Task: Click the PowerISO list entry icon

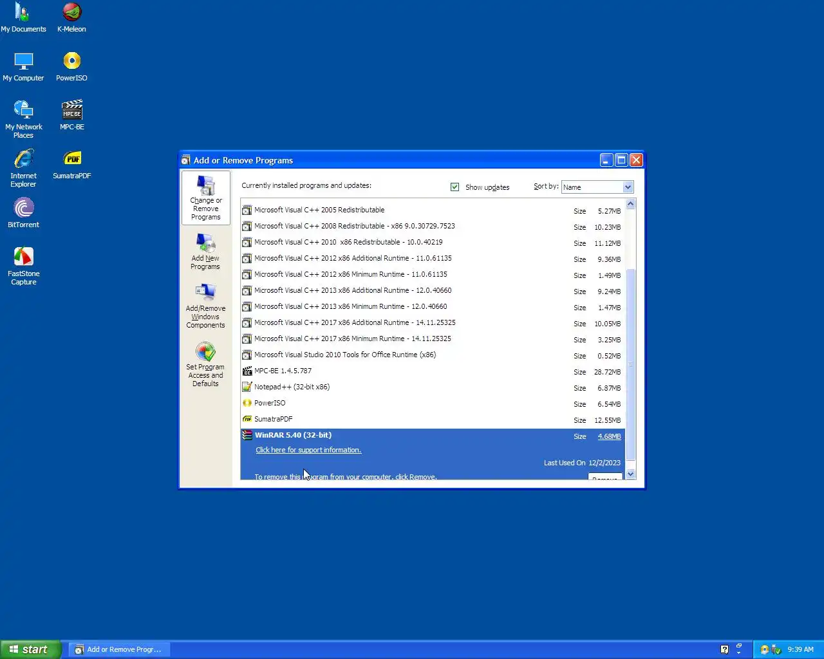Action: [247, 403]
